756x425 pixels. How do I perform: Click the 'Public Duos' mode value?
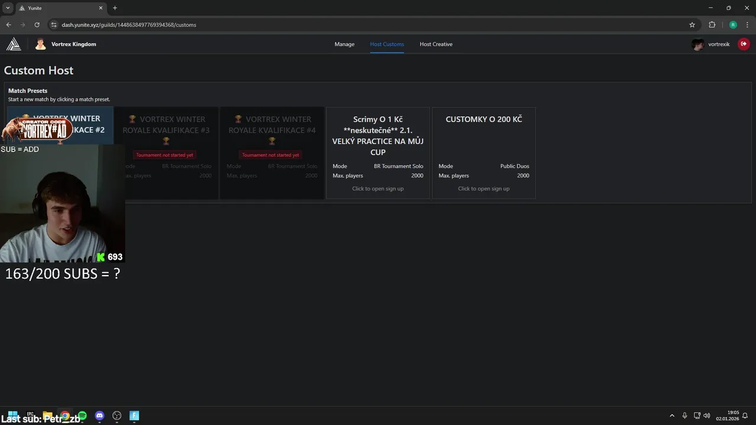click(x=514, y=166)
